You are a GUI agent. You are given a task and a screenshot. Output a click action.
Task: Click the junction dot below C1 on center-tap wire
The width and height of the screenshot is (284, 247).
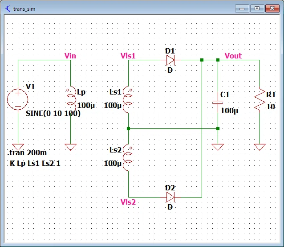click(218, 128)
